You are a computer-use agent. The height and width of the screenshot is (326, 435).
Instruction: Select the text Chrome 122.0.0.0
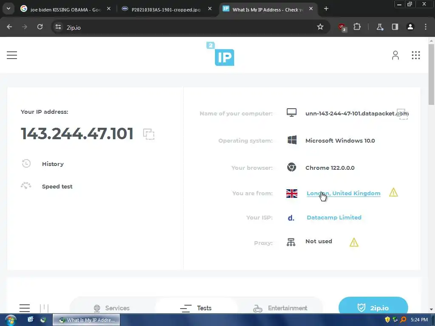click(330, 168)
